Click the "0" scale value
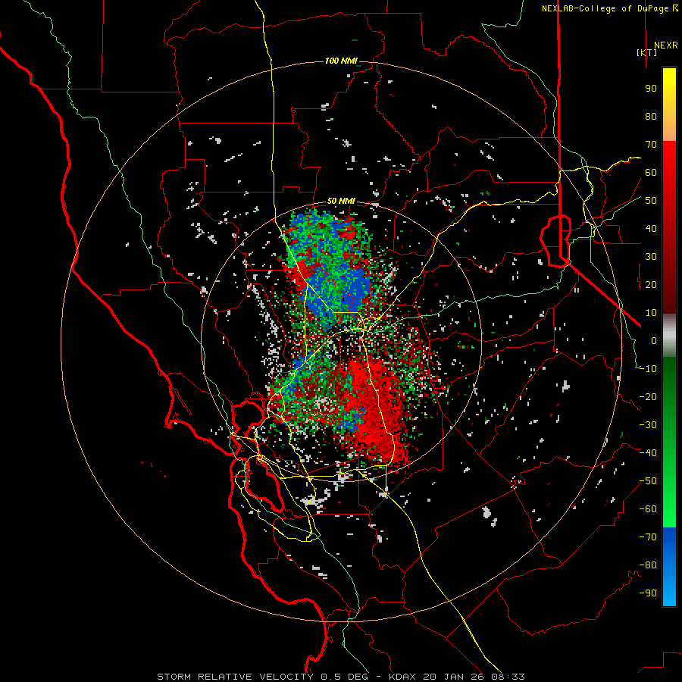This screenshot has width=682, height=682. coord(654,340)
